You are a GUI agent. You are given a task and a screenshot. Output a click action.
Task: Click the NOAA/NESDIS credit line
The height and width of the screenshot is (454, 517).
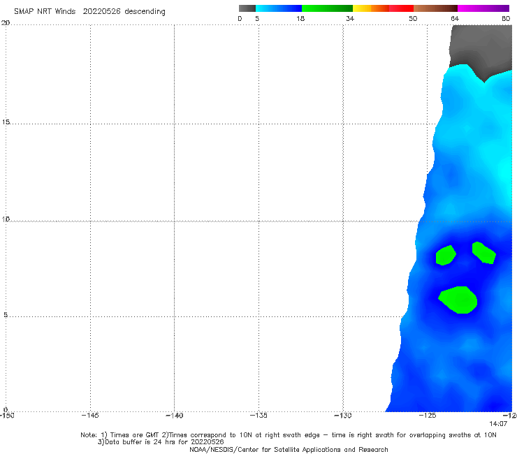(289, 450)
